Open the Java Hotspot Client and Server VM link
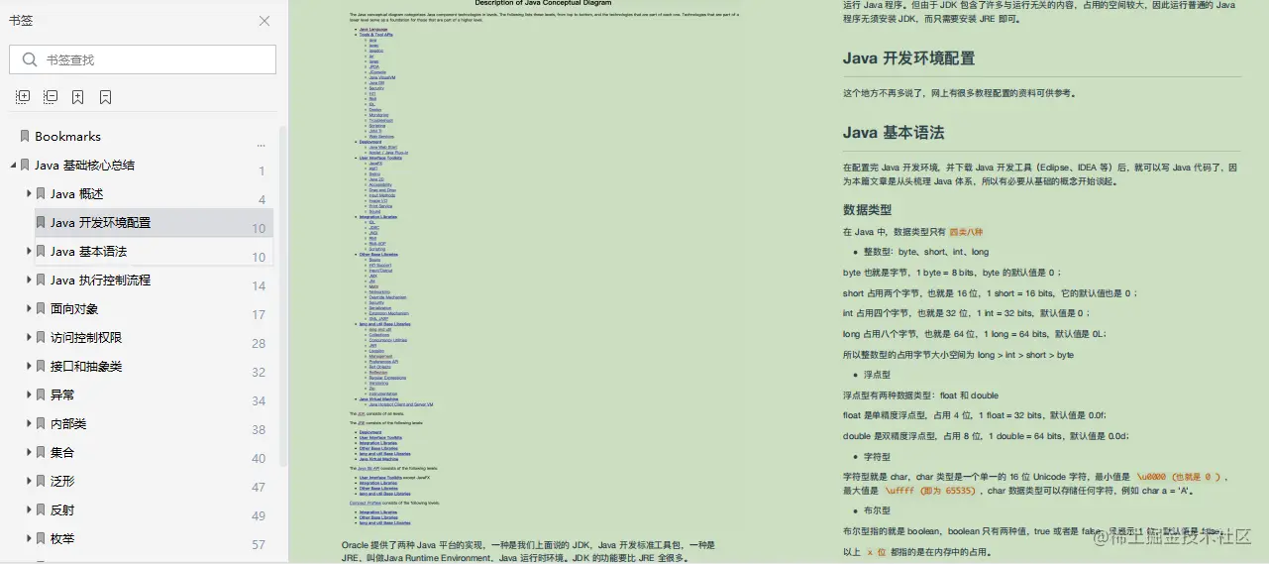 pyautogui.click(x=401, y=404)
